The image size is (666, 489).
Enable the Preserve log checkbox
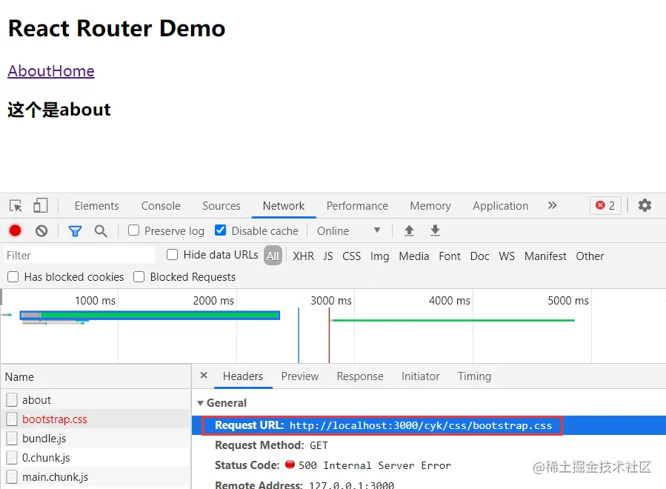click(x=134, y=230)
